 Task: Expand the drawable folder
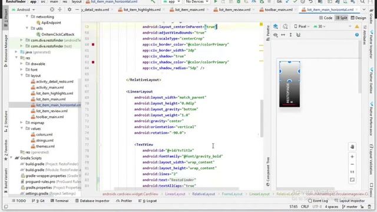pos(21,64)
